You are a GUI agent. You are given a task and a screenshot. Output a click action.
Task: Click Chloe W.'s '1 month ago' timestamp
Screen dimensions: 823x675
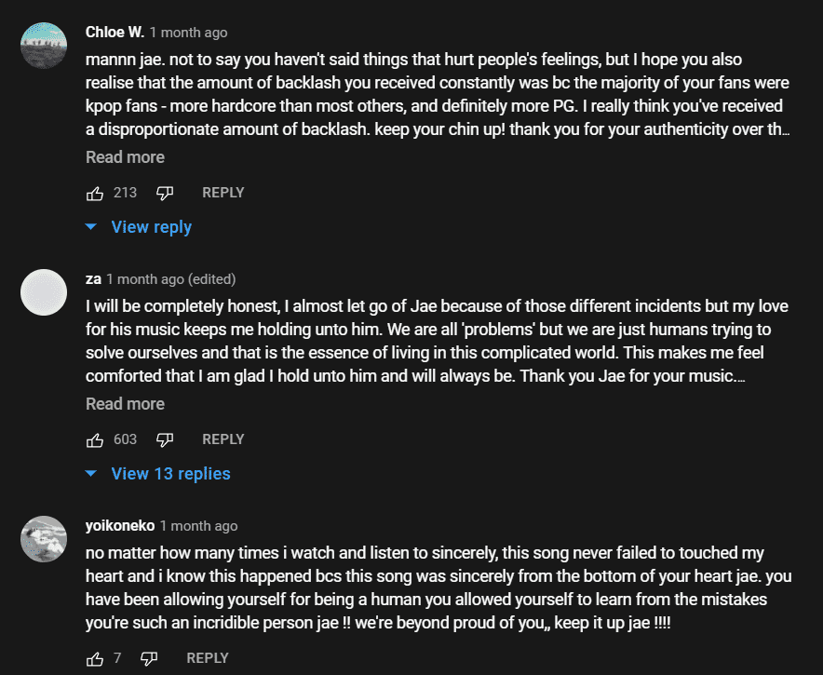pyautogui.click(x=188, y=33)
